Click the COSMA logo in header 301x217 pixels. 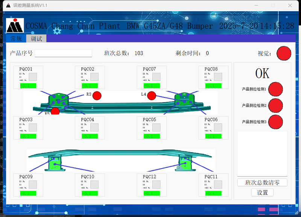[x=15, y=25]
